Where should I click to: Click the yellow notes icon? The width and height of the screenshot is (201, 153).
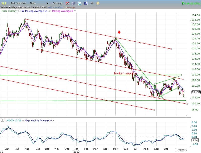[98, 3]
